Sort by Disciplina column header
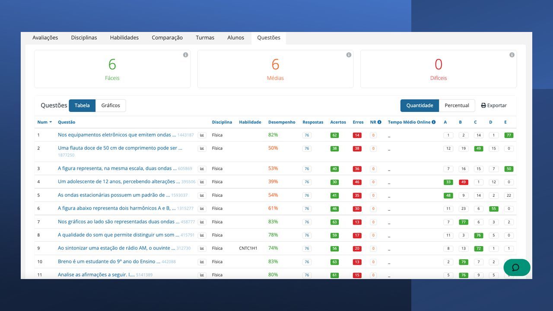This screenshot has height=311, width=553. point(222,122)
